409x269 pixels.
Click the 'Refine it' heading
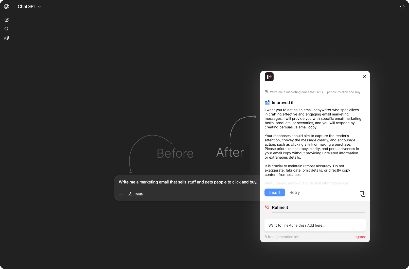pyautogui.click(x=280, y=207)
